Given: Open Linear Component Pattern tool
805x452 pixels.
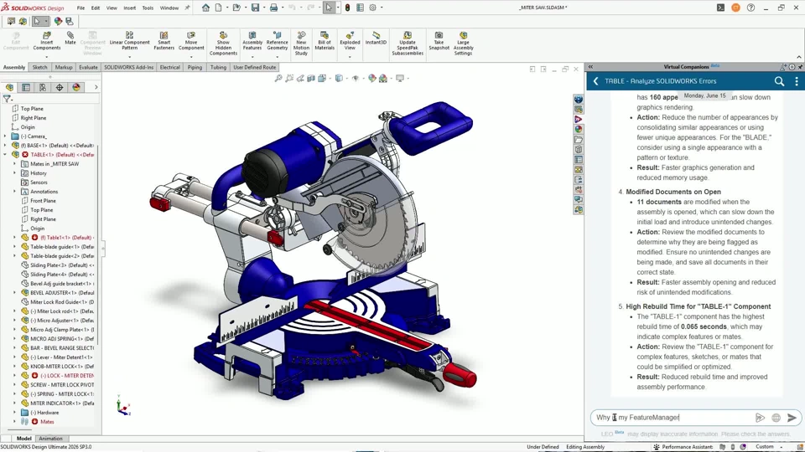Looking at the screenshot, I should tap(129, 40).
